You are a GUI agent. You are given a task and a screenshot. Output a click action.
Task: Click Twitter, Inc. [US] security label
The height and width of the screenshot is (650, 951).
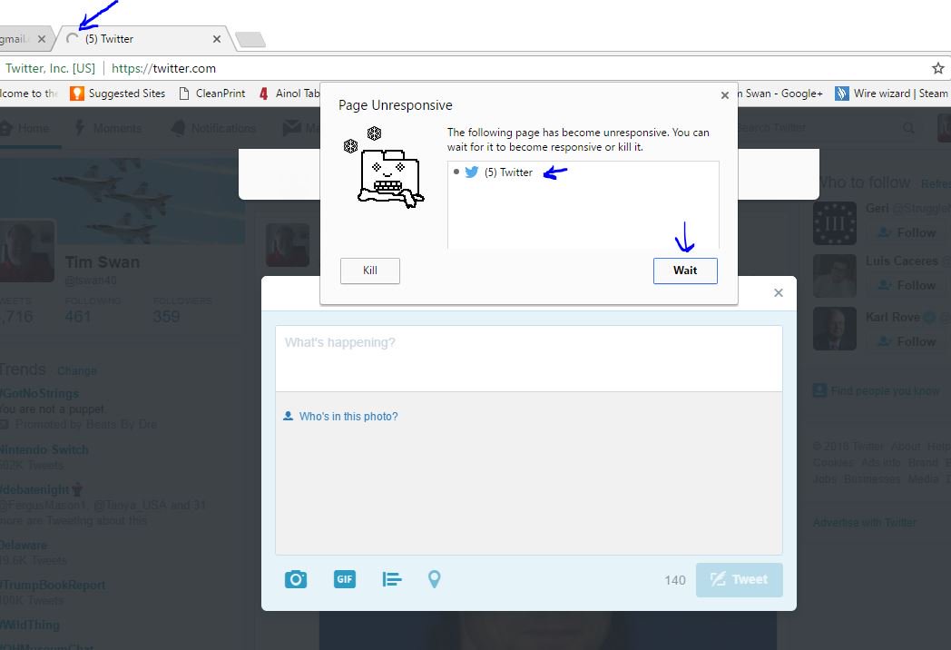50,68
